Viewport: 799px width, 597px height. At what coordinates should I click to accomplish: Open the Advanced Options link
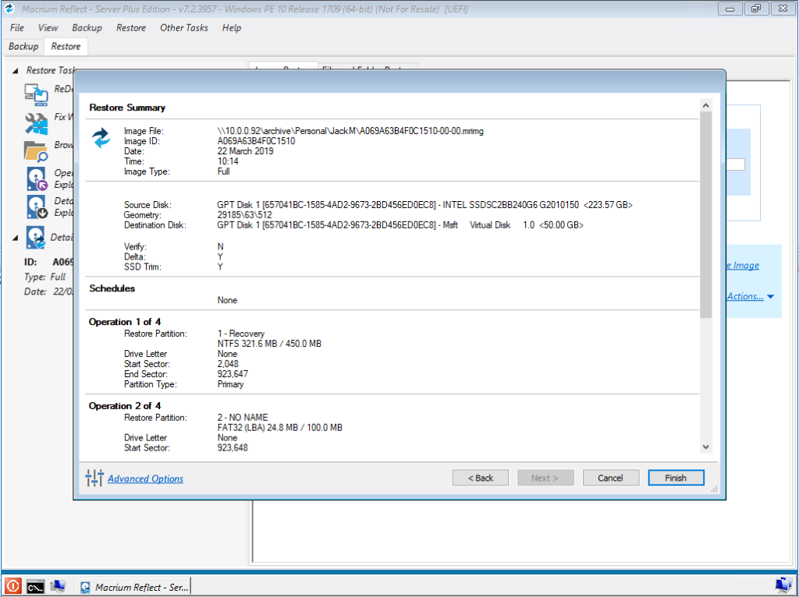(x=146, y=479)
